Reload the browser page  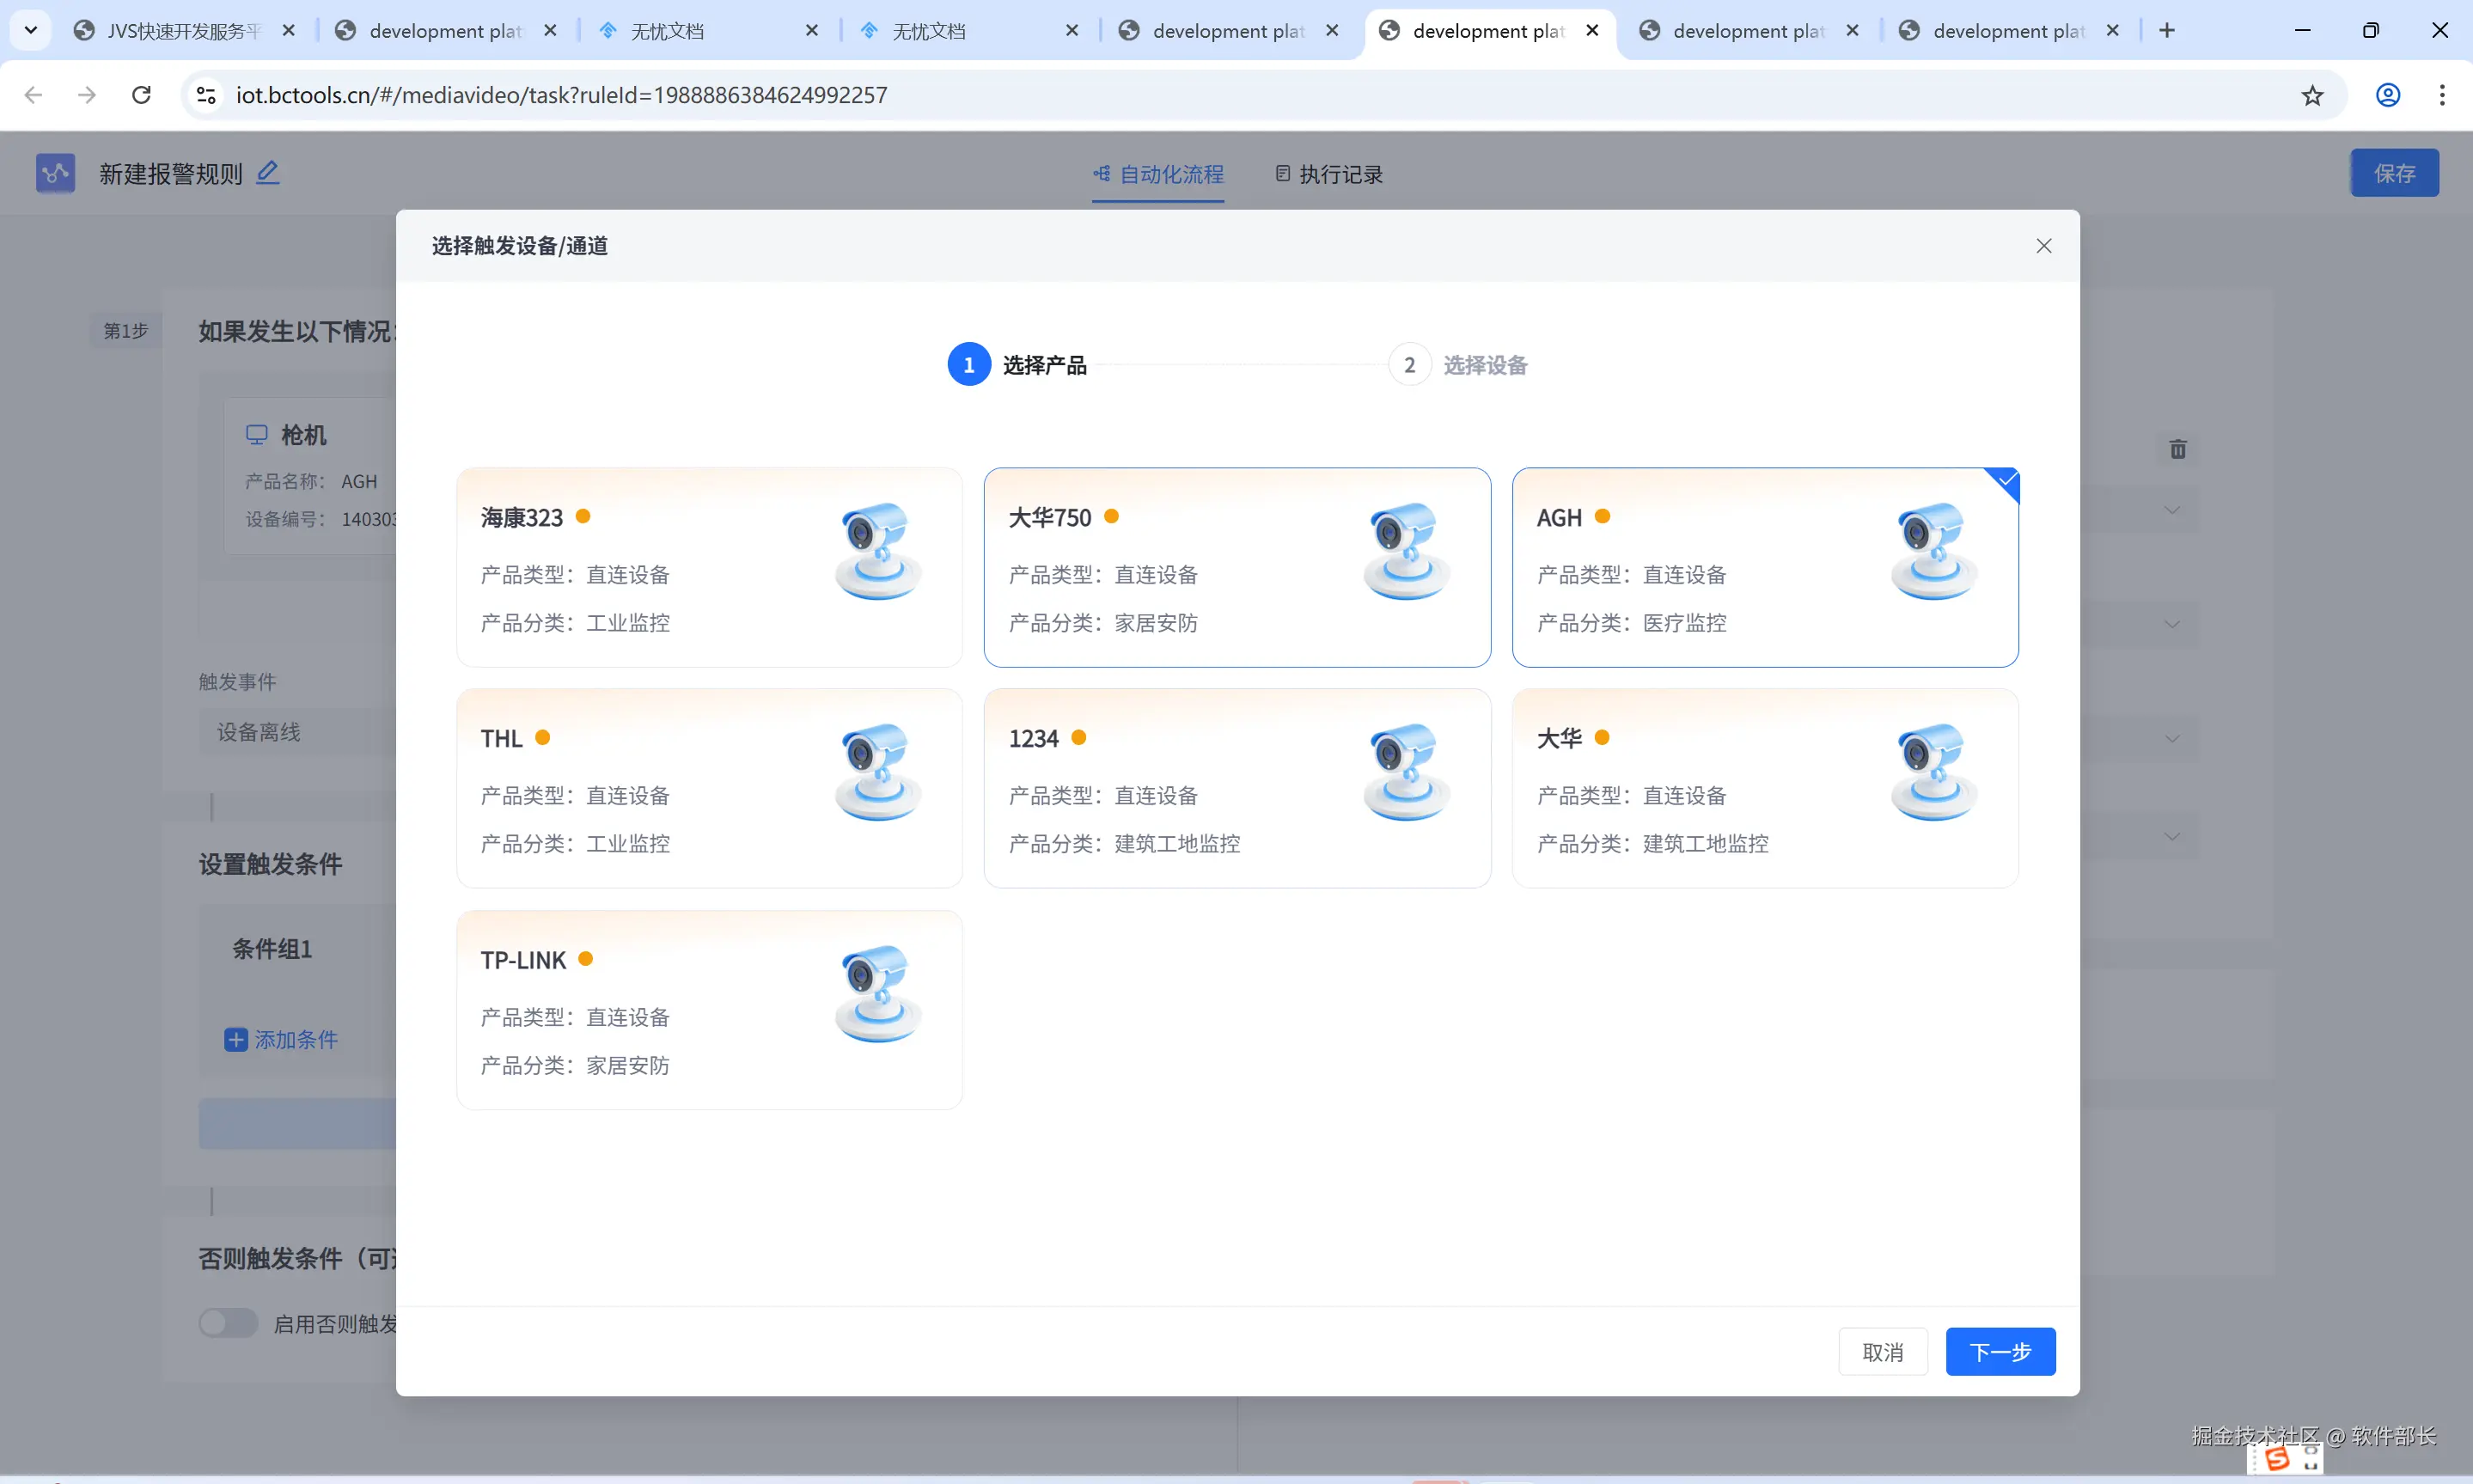(142, 95)
